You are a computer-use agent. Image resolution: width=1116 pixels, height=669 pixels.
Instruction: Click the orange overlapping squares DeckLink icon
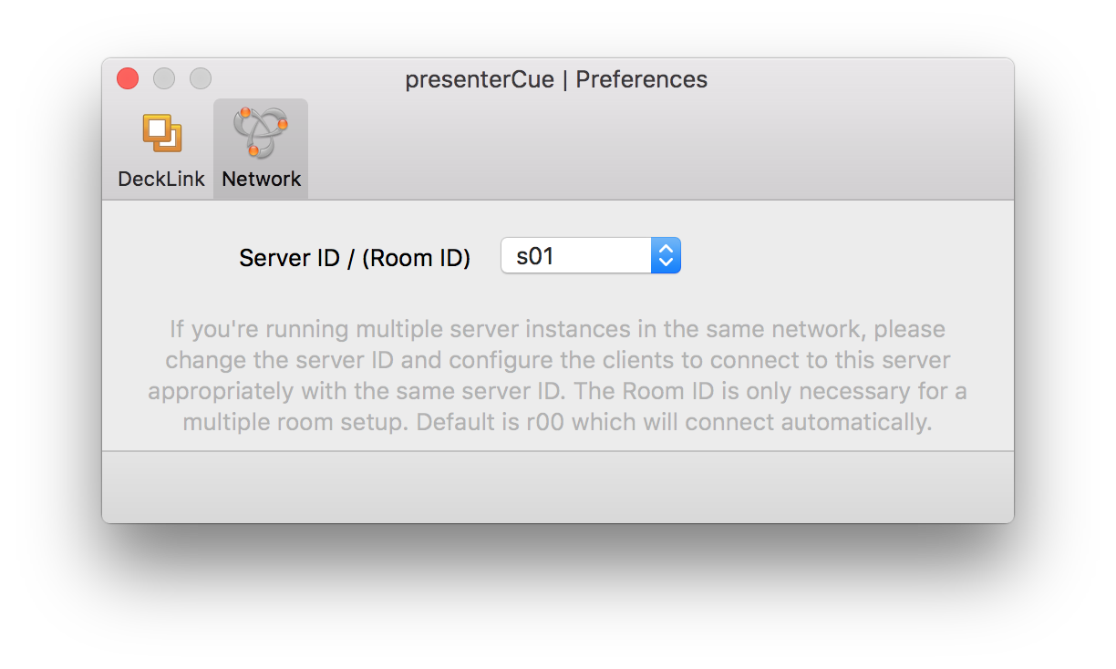[161, 133]
